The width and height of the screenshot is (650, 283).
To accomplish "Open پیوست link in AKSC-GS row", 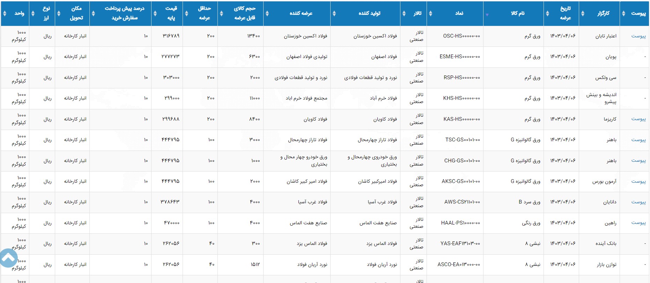I will pos(638,181).
